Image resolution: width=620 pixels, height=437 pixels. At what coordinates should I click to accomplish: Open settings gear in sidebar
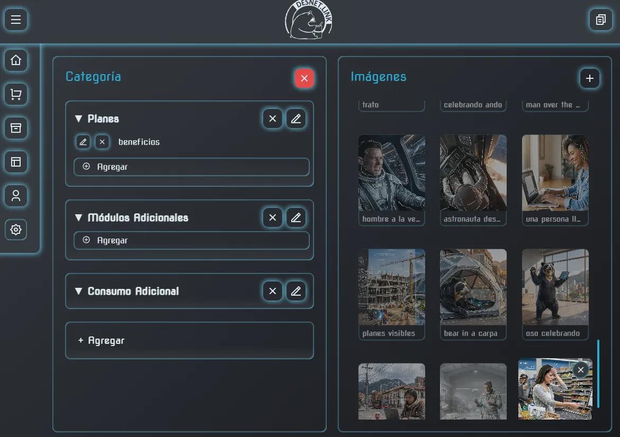(16, 230)
